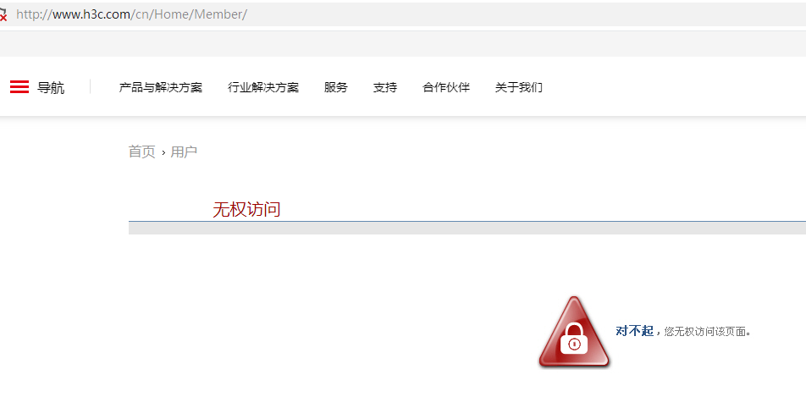The height and width of the screenshot is (419, 806).
Task: Select 关于我们 in the top navigation
Action: [x=519, y=87]
